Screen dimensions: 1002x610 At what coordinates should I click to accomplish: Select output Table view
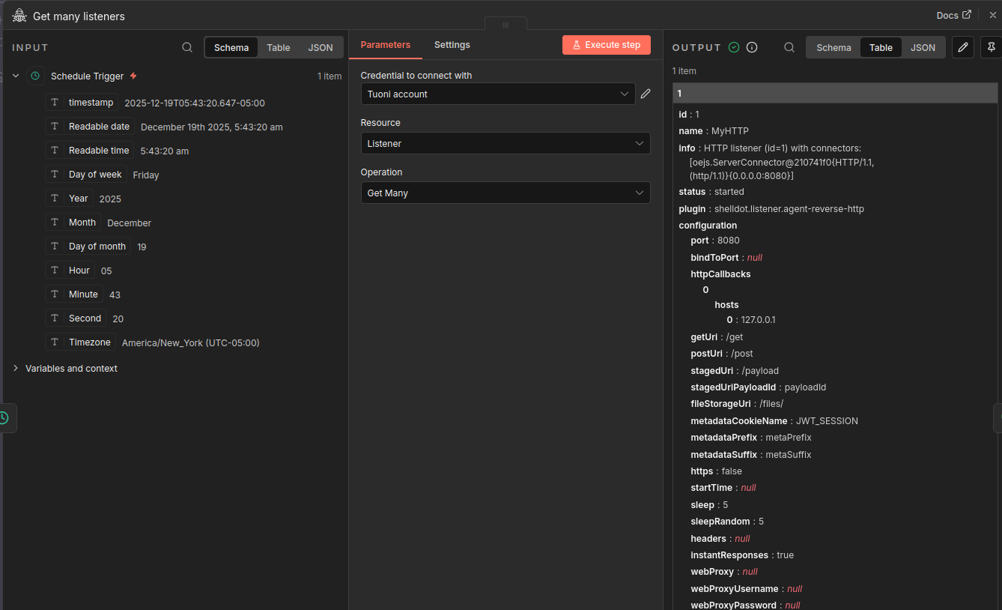pos(881,47)
